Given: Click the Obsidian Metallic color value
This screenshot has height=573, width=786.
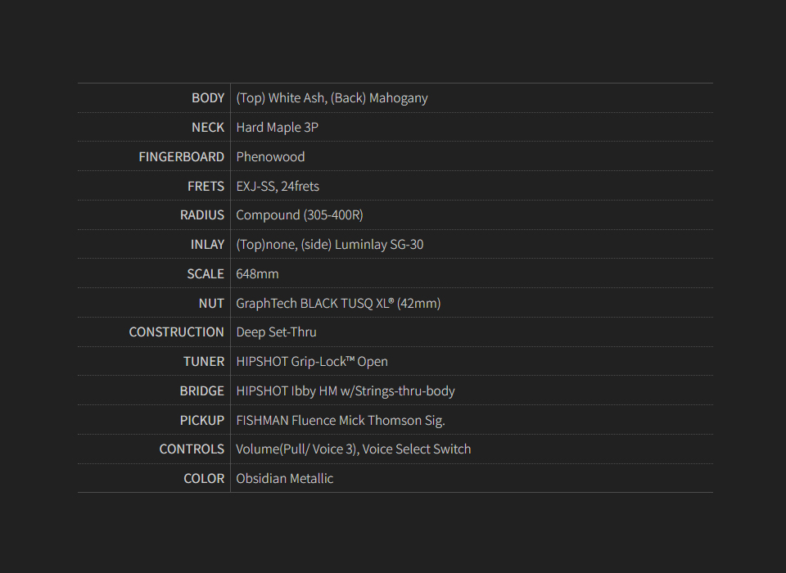Looking at the screenshot, I should pyautogui.click(x=284, y=479).
